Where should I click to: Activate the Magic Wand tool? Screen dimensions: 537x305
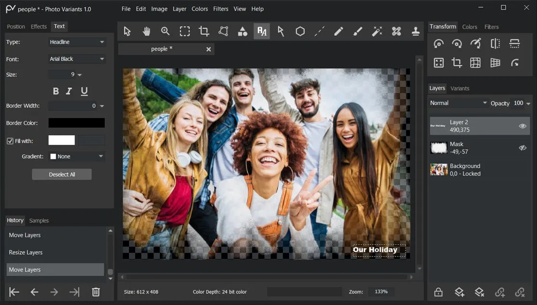(x=377, y=30)
